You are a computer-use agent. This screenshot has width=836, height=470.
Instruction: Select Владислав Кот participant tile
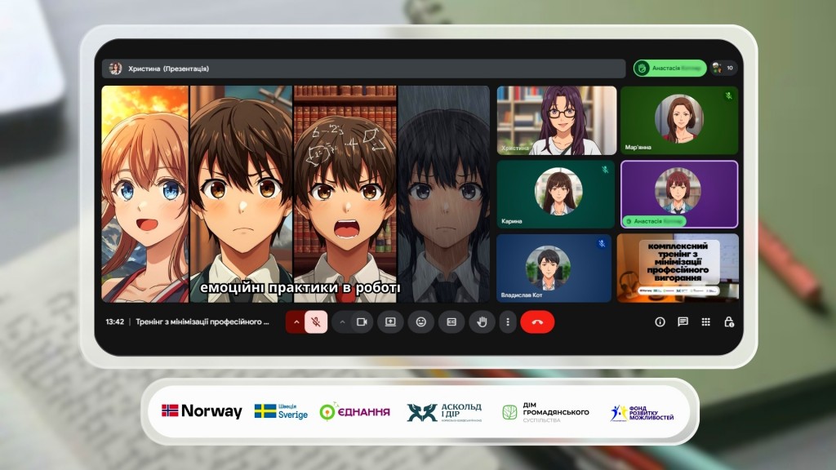tap(554, 268)
